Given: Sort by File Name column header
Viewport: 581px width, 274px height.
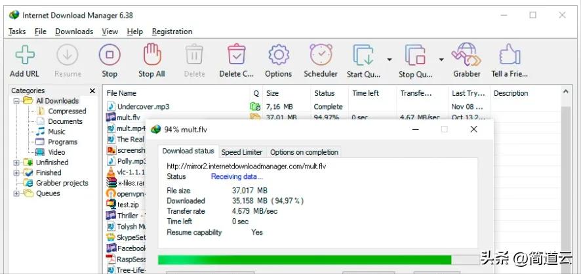Looking at the screenshot, I should (177, 93).
